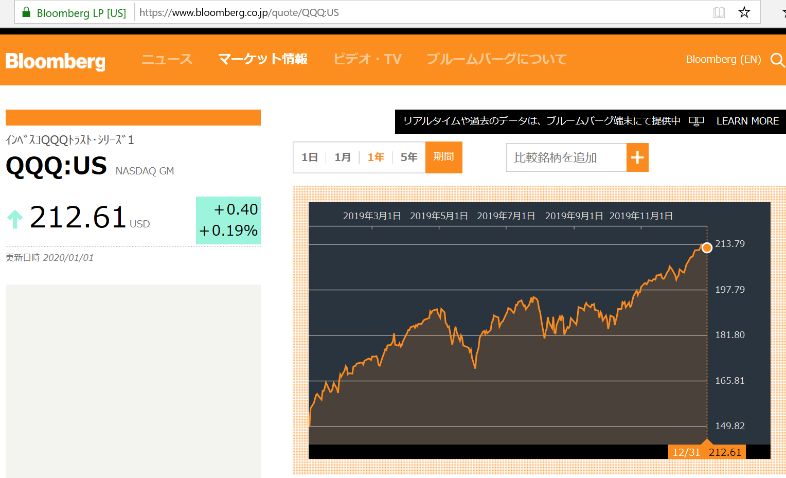Open the ニュース menu

click(167, 59)
